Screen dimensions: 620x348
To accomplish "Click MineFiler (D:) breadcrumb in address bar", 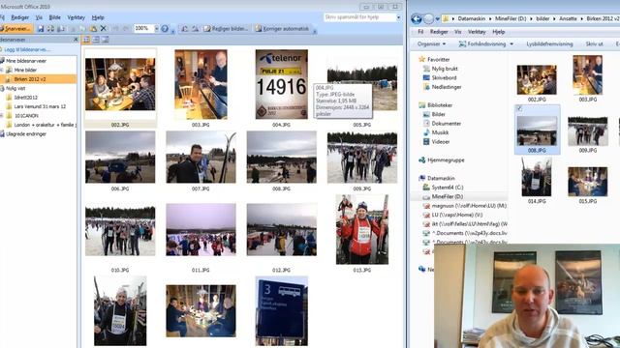I will click(x=511, y=18).
